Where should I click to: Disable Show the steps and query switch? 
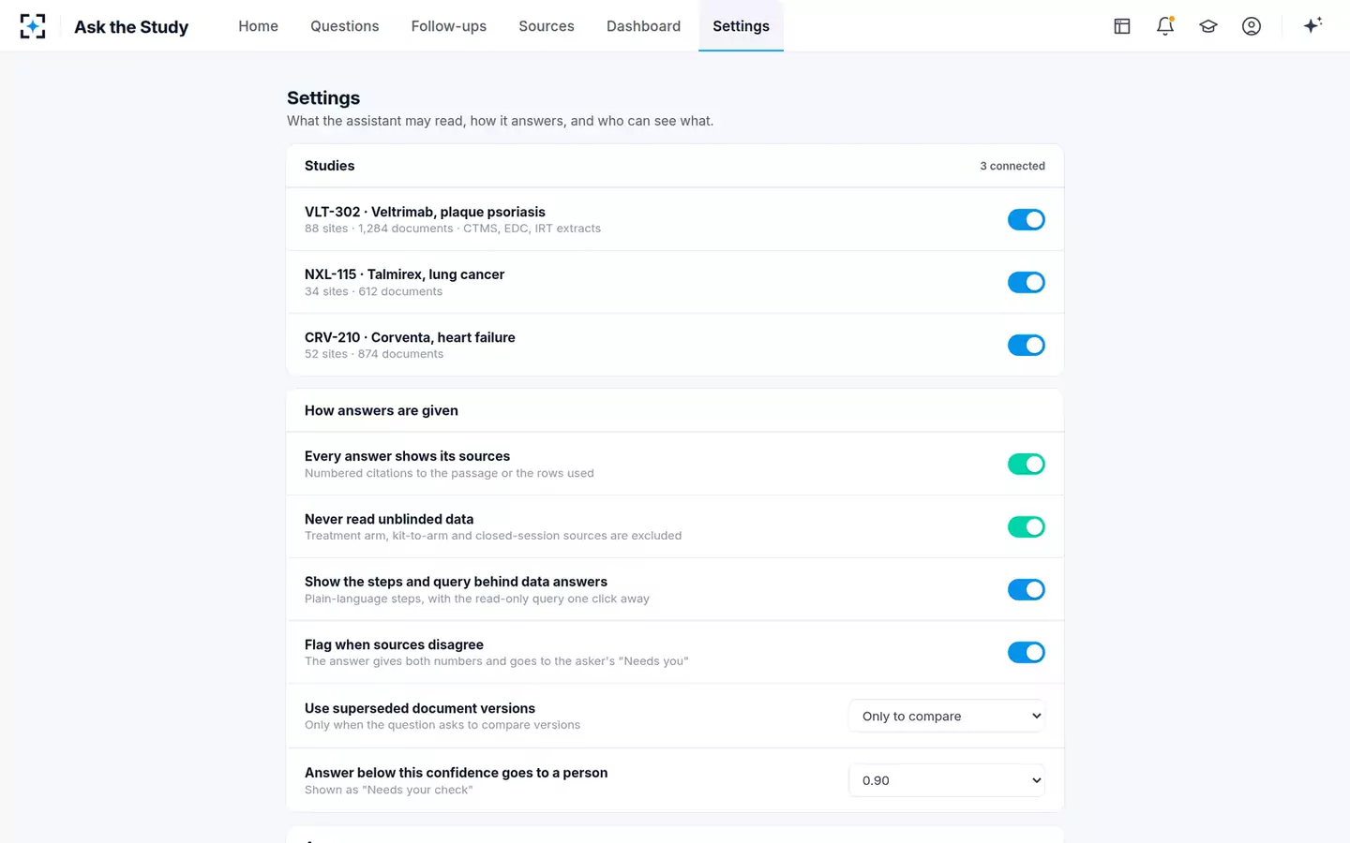point(1027,589)
